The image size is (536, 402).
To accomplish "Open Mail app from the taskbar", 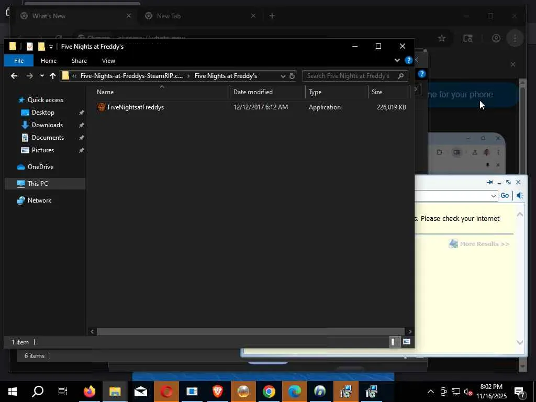I will tap(140, 392).
